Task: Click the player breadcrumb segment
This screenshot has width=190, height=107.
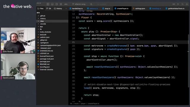Action: click(83, 104)
